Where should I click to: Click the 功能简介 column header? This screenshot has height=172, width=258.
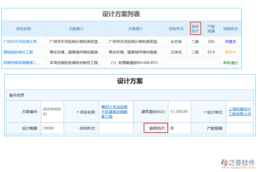76,28
